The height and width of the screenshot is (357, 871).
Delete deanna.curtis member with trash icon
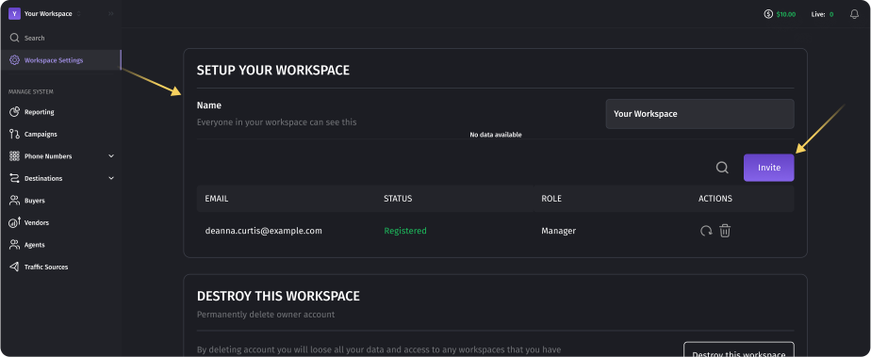(725, 231)
